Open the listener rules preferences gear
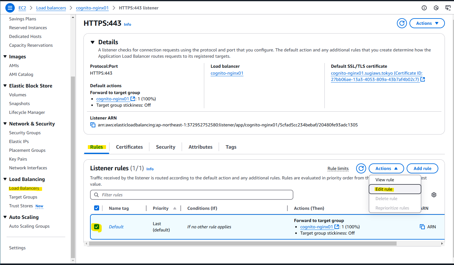This screenshot has width=454, height=265. click(434, 195)
